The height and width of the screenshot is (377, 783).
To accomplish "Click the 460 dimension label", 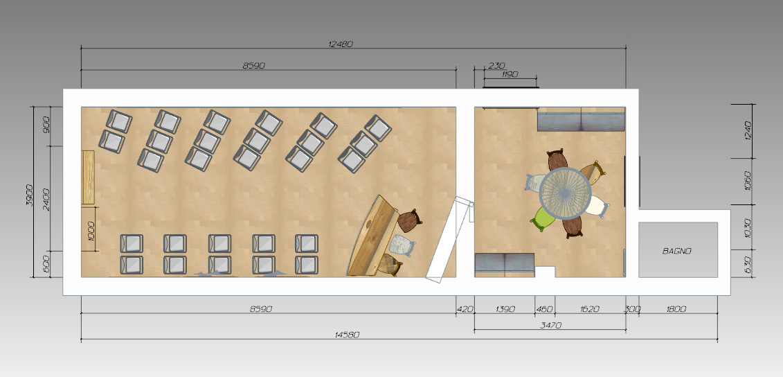I will pyautogui.click(x=545, y=309).
